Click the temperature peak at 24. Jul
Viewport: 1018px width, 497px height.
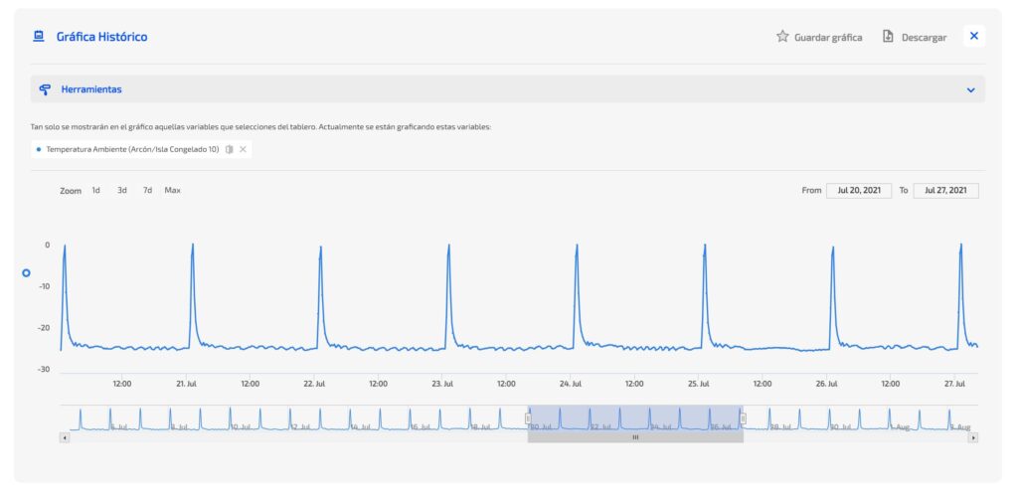pos(577,247)
